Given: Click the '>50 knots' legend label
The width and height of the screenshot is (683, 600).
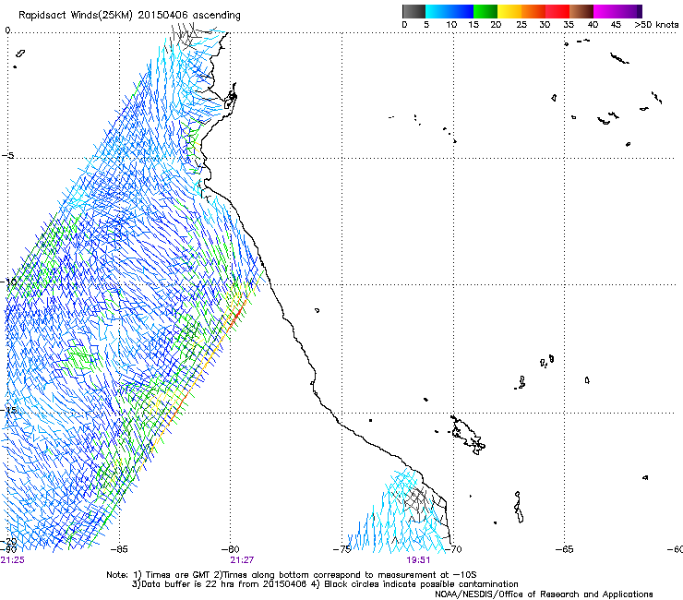Looking at the screenshot, I should pyautogui.click(x=656, y=24).
